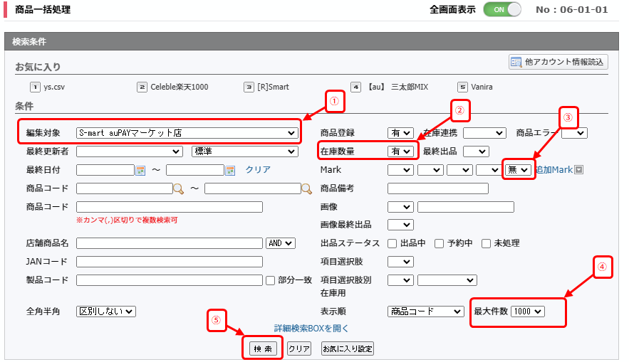The image size is (629, 362).
Task: Click magnifier icon beside first 商品コード field
Action: coord(178,188)
